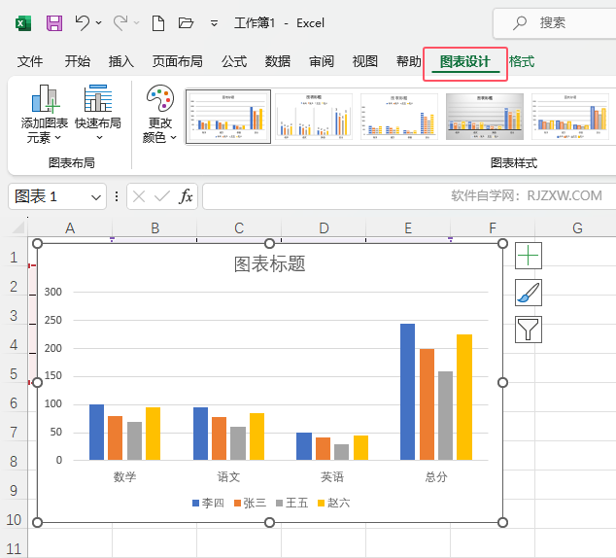
Task: Open the 页面布局 ribbon tab
Action: 177,61
